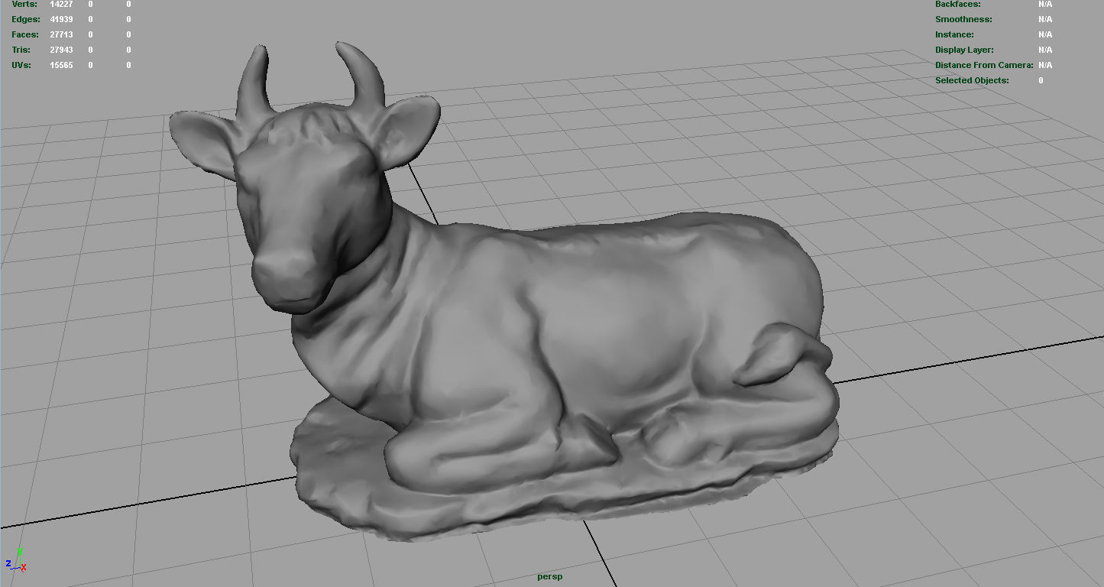Click the triangle count value 27943
This screenshot has width=1104, height=587.
[61, 50]
